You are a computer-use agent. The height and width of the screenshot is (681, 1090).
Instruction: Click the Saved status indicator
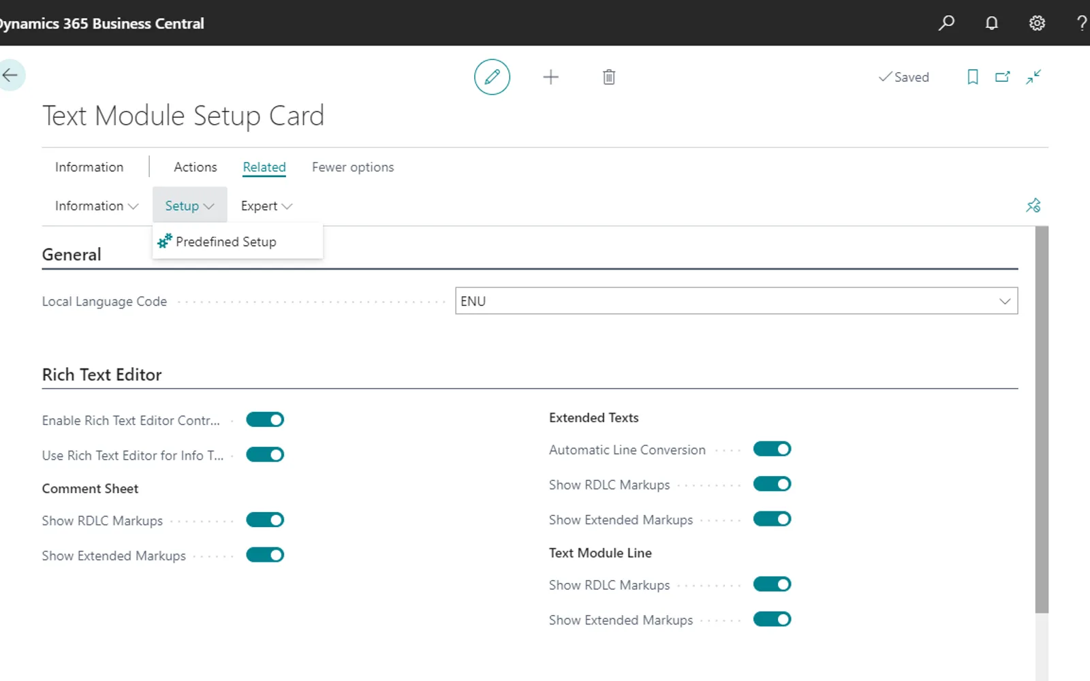pos(903,77)
